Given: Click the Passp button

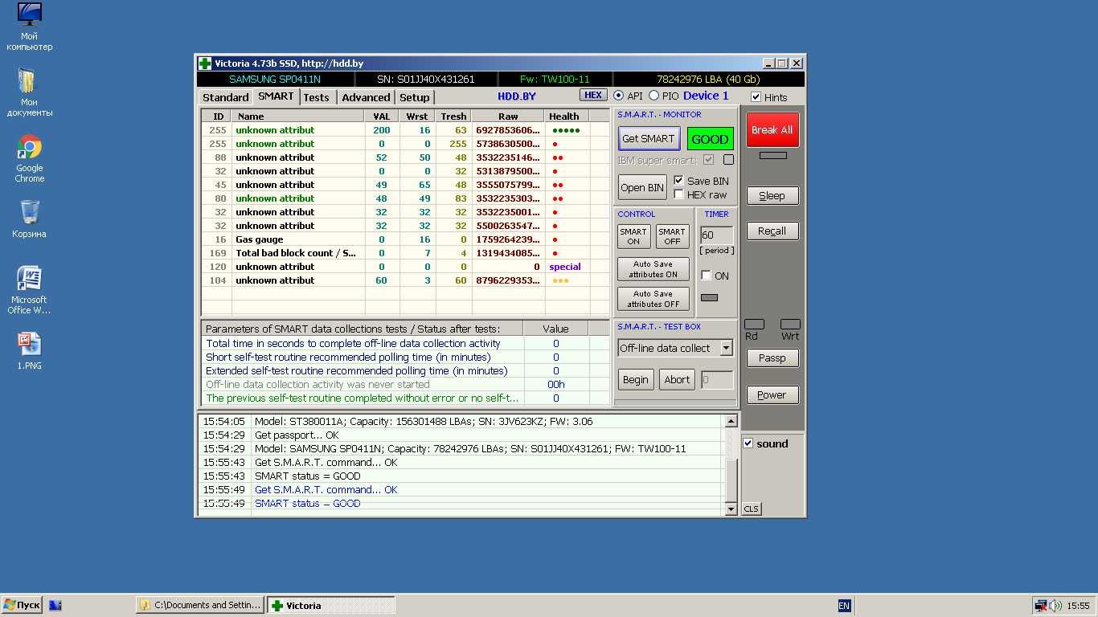Looking at the screenshot, I should pos(772,358).
